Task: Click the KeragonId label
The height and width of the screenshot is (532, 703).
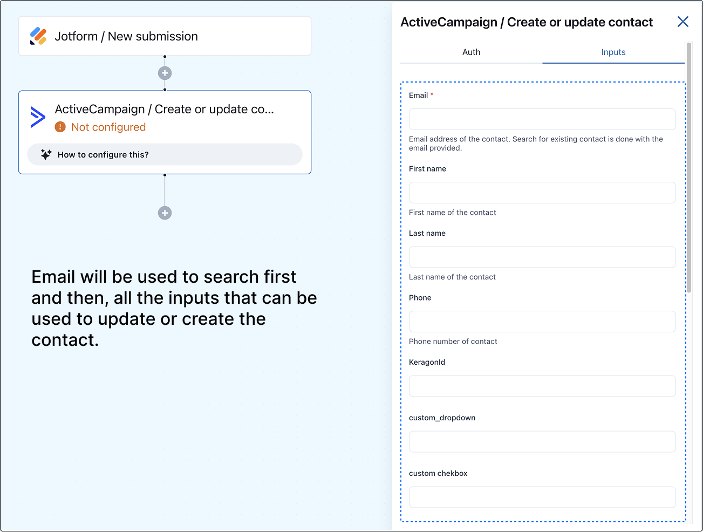Action: click(427, 362)
